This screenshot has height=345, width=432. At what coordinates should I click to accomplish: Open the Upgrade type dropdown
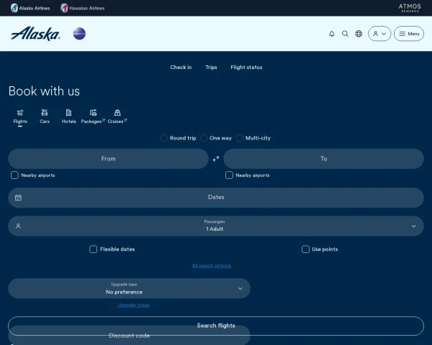[x=130, y=288]
